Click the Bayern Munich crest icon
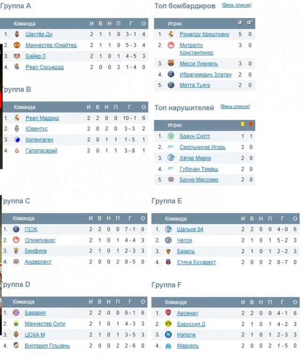 pyautogui.click(x=16, y=313)
